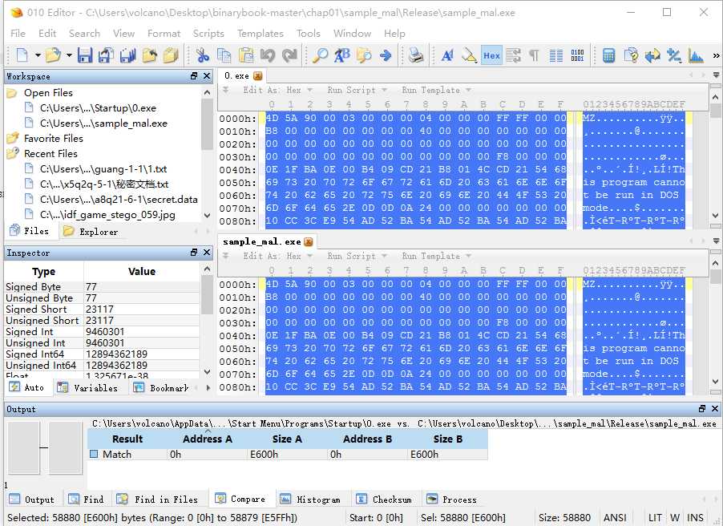Close the 0.exe tab with its close icon
Image resolution: width=723 pixels, height=526 pixels.
tap(258, 75)
